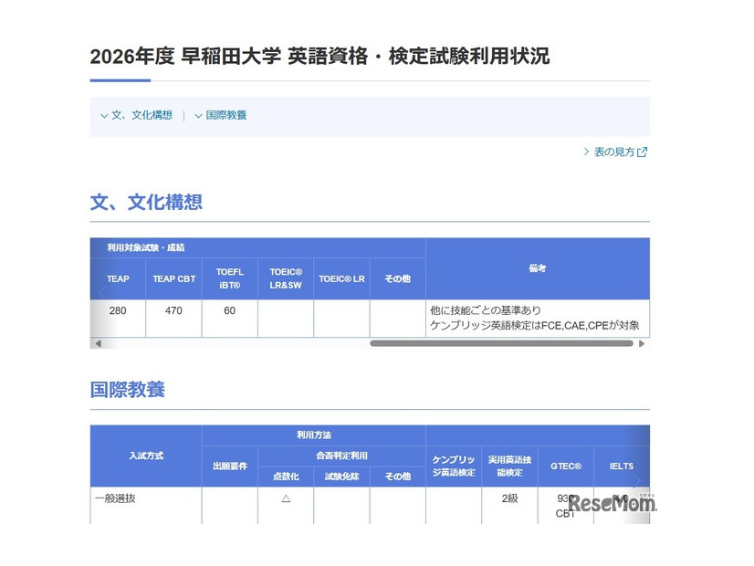Select 出願要件 header cell
Viewport: 754px width, 566px height.
tap(230, 466)
